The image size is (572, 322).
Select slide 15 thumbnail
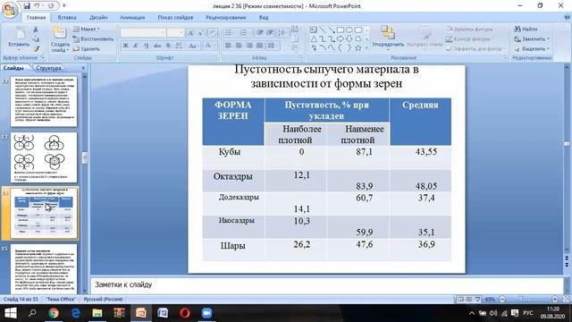[44, 269]
